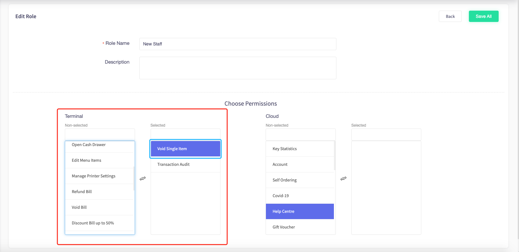The height and width of the screenshot is (252, 519).
Task: Click the Save All button
Action: (x=484, y=16)
